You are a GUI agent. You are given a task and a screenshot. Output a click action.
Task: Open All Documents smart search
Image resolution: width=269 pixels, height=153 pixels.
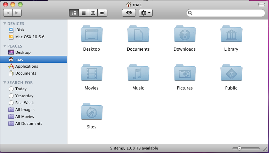point(34,124)
